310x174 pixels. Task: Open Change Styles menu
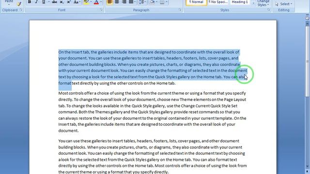[263, 3]
